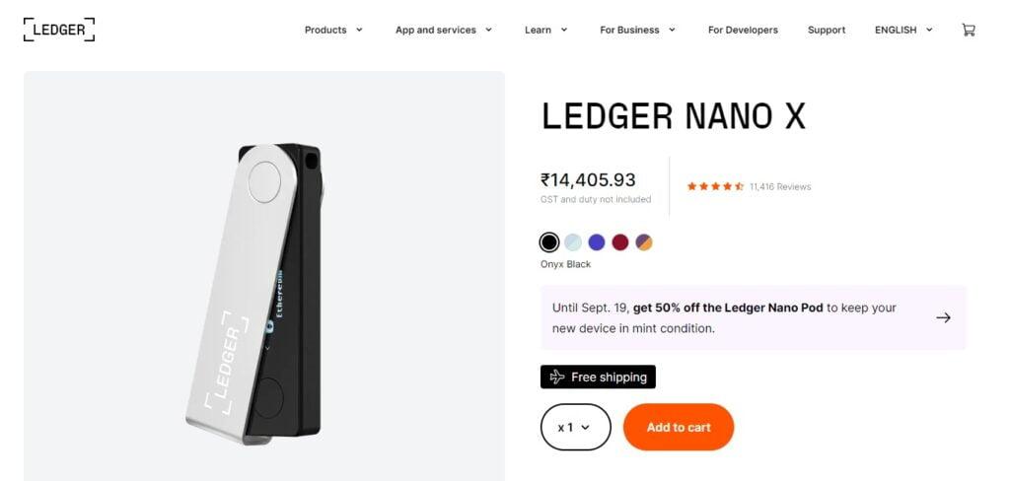The image size is (1010, 481).
Task: Click the arrow on the Nano Pod promo
Action: (x=944, y=317)
